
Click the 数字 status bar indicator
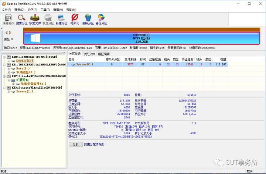pyautogui.click(x=249, y=171)
